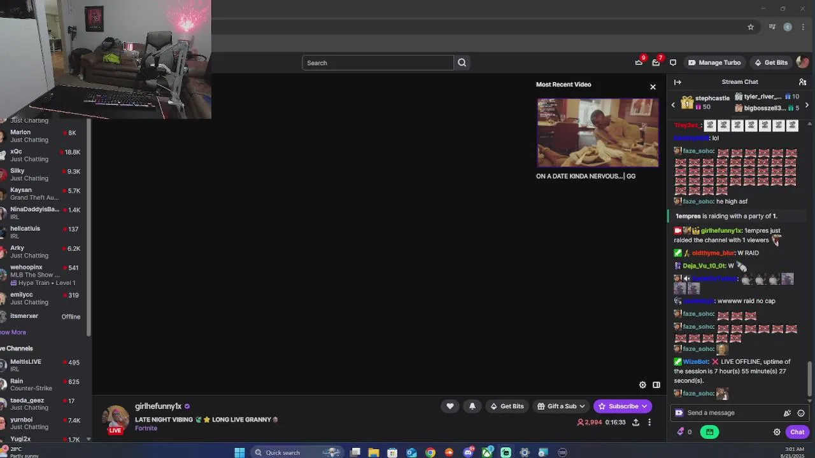Open the stream more-options three dots

pos(649,422)
